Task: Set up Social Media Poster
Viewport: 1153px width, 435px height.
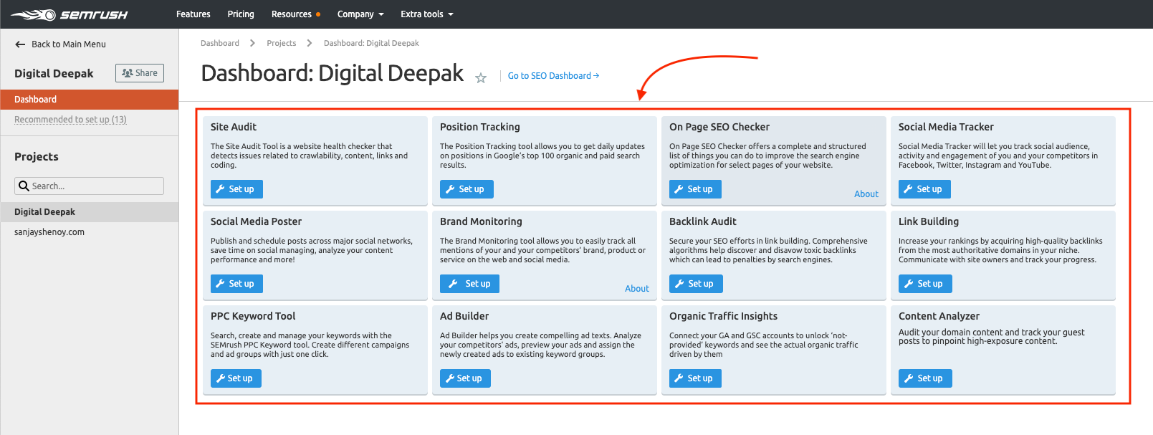Action: 236,284
